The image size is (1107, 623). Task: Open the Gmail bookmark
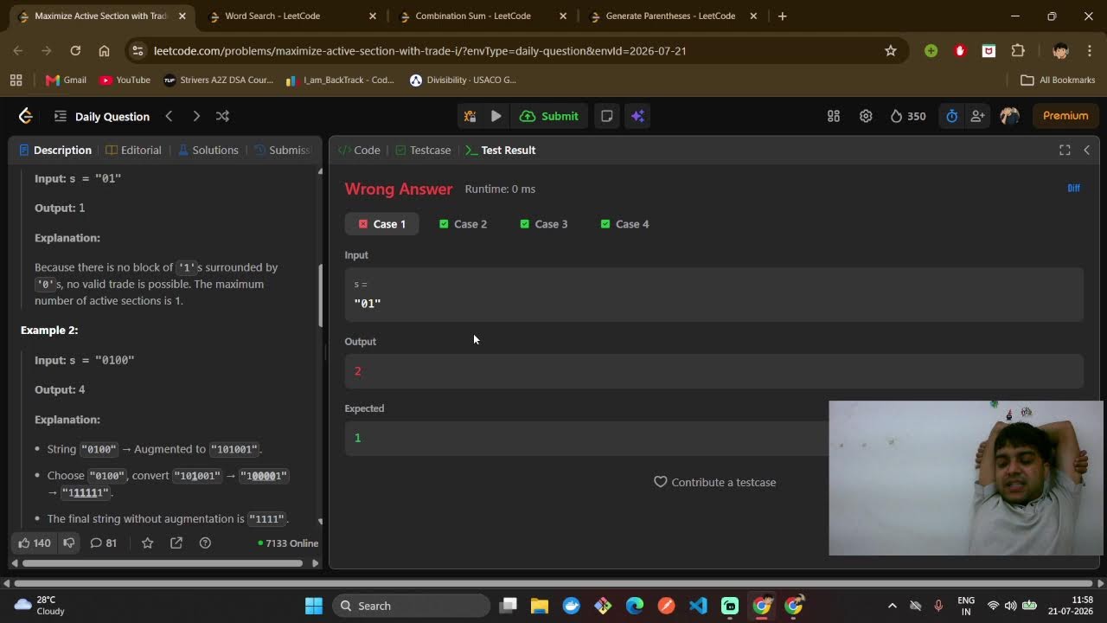66,80
